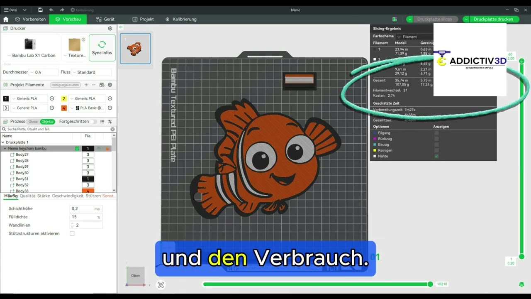Toggle the Rückzug display checkbox
531x299 pixels.
pyautogui.click(x=436, y=139)
